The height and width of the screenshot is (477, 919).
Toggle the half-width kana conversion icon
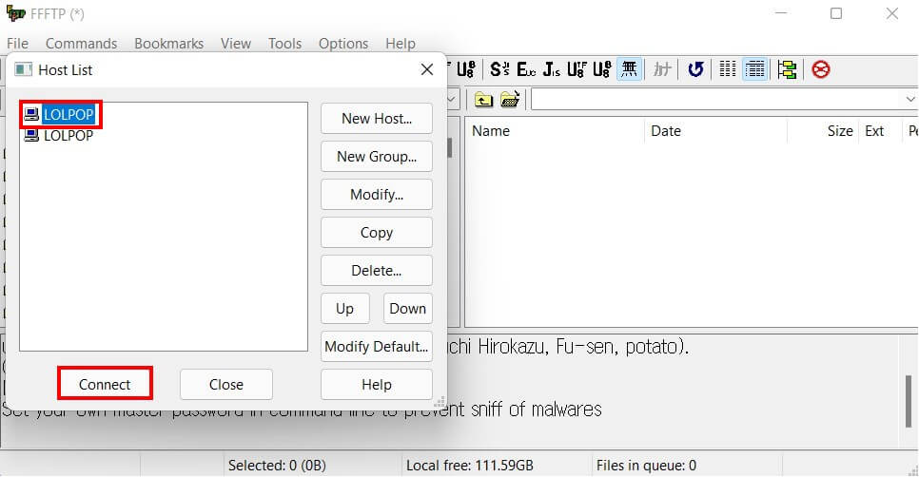click(x=662, y=69)
